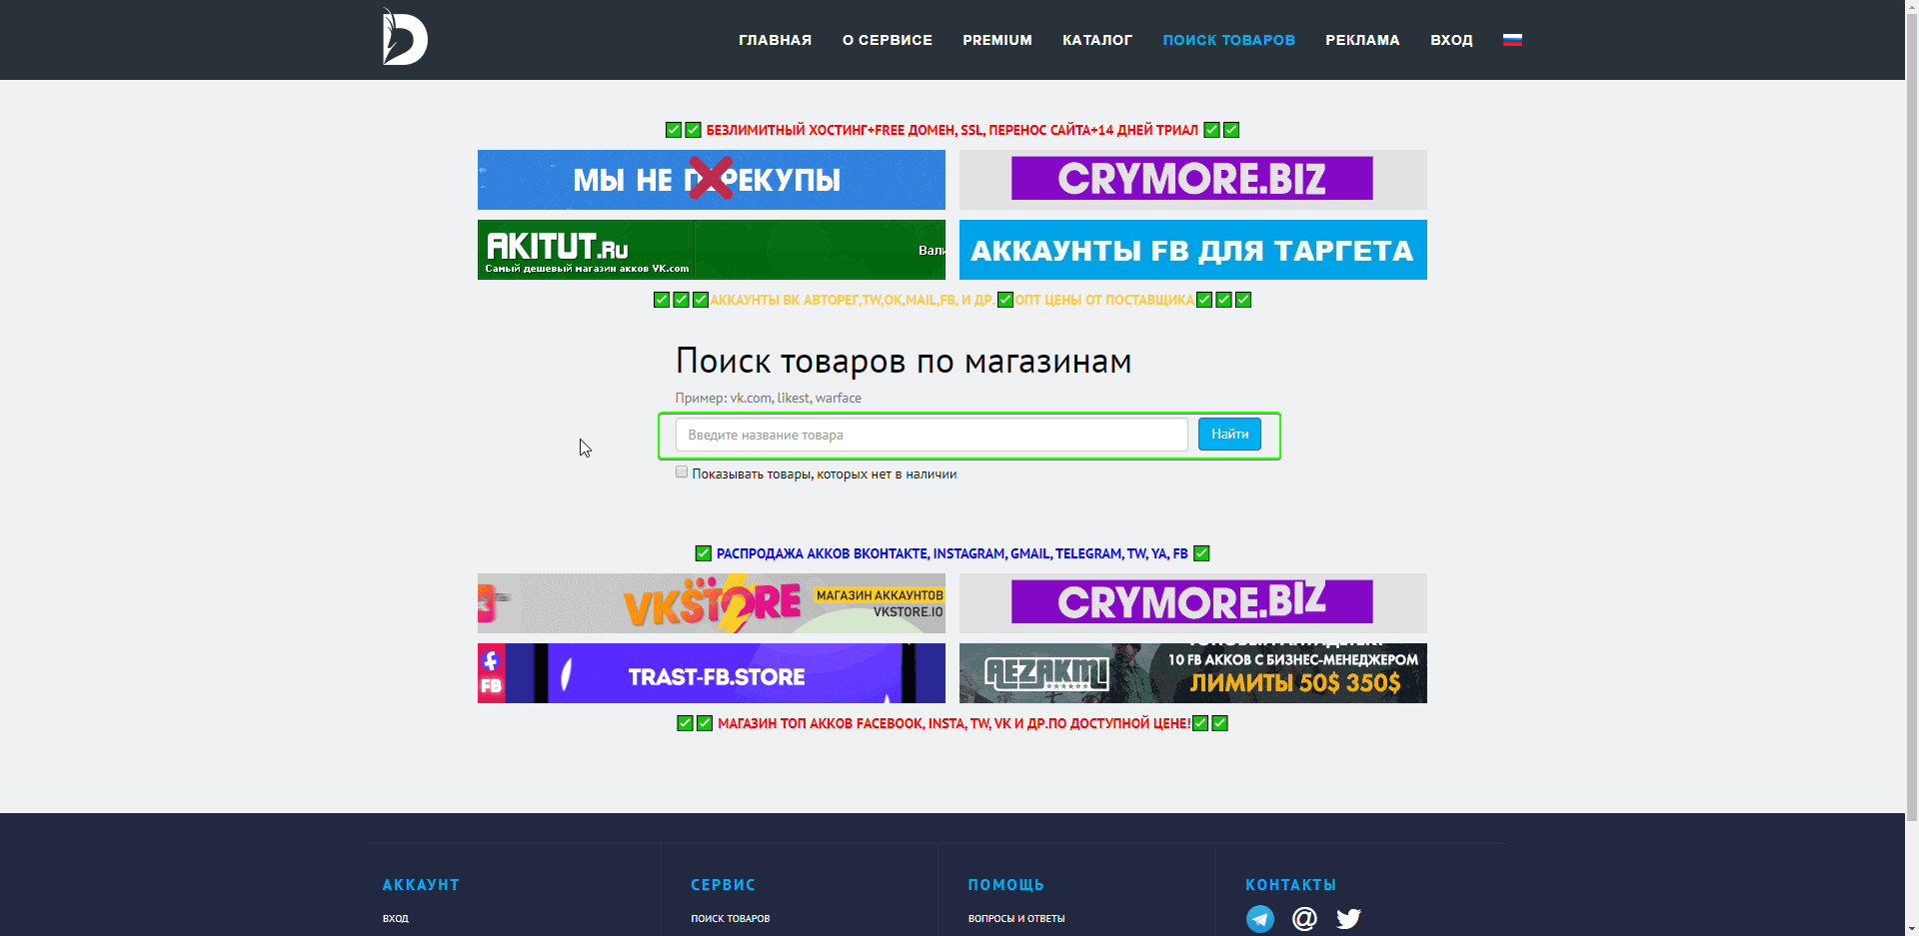The image size is (1919, 936).
Task: Click the КОНТАКТЫ footer heading
Action: tap(1291, 885)
